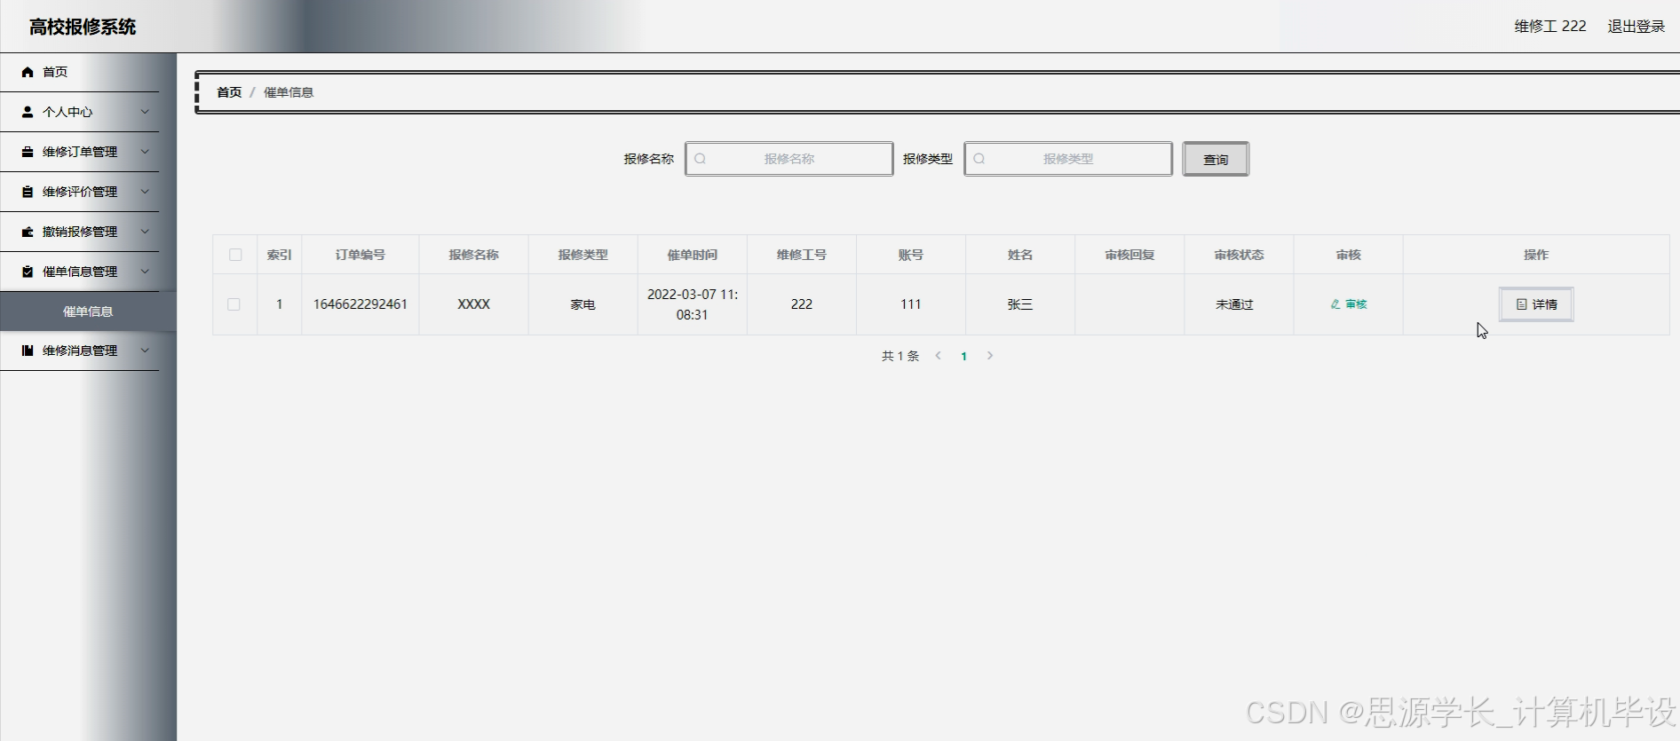1680x741 pixels.
Task: Click the home icon beside 首页 in sidebar
Action: (28, 72)
